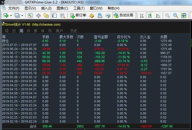Toggle the Data Window crosshair icon
Viewport: 192px width, 130px height.
point(39,16)
